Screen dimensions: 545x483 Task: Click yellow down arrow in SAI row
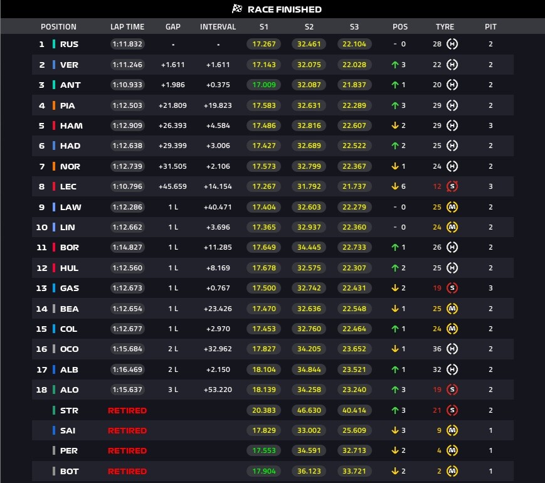tap(395, 430)
